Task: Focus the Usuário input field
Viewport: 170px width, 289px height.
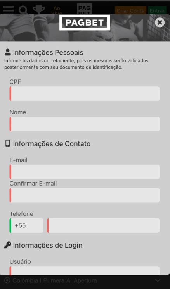Action: tap(85, 270)
